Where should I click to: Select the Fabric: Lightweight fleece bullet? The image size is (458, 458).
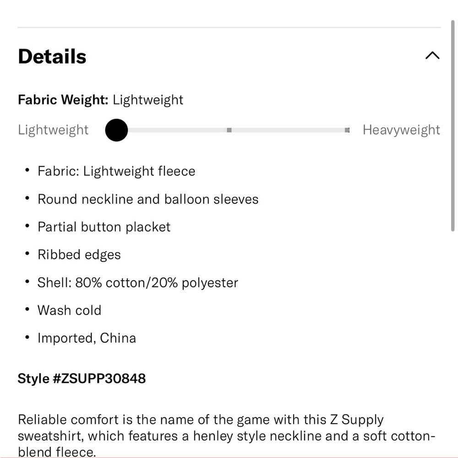point(116,171)
